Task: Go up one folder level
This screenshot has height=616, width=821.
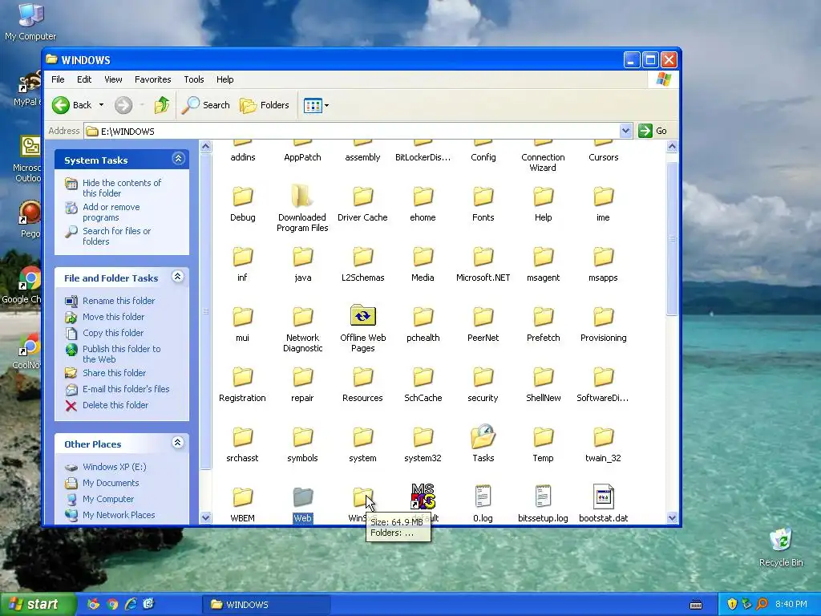Action: point(162,105)
